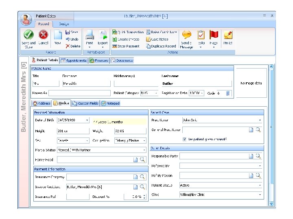The width and height of the screenshot is (293, 219).
Task: Click the Enter Payment button
Action: pyautogui.click(x=126, y=46)
